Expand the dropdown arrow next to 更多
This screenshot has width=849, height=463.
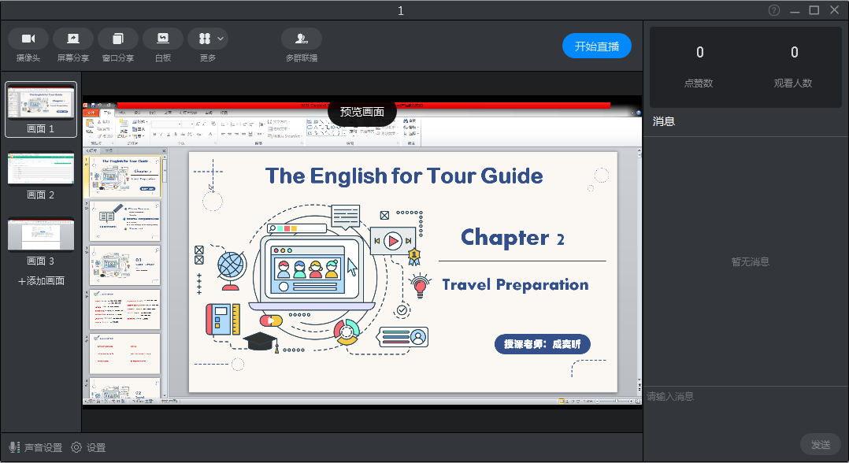[x=221, y=39]
